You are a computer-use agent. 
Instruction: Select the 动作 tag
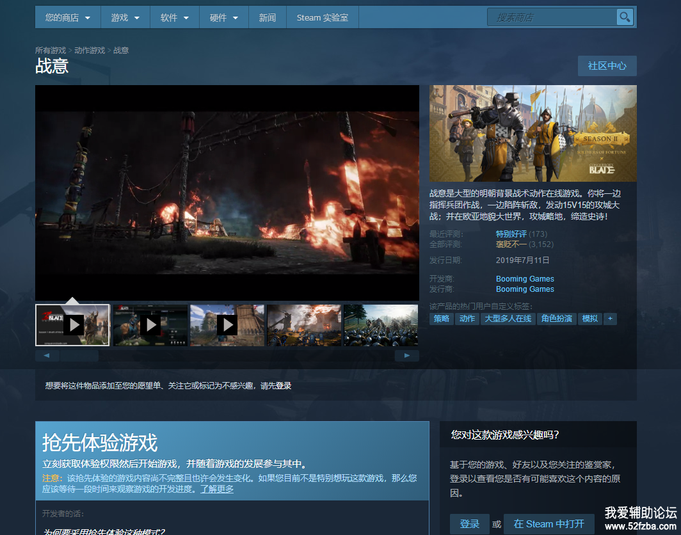coord(467,319)
